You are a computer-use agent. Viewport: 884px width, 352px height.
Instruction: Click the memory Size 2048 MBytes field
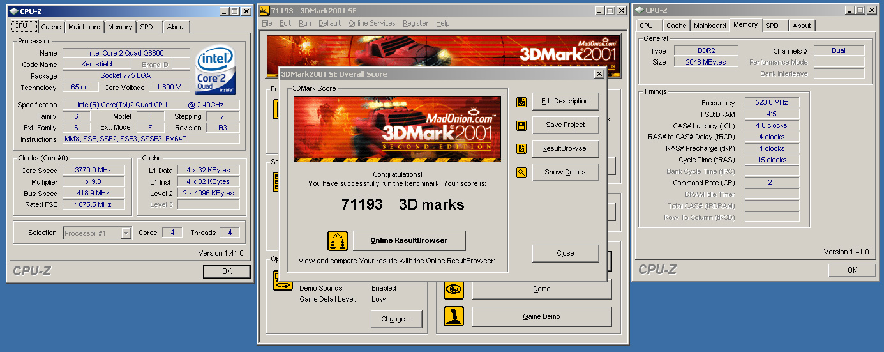click(x=705, y=62)
